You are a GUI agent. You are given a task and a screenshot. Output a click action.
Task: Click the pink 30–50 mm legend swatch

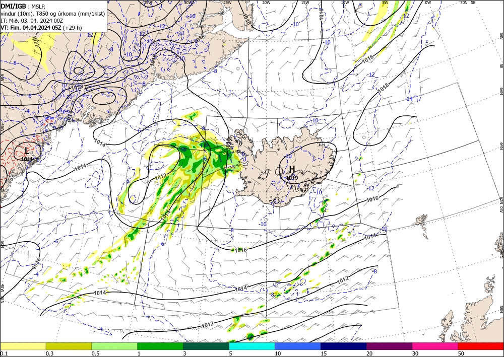[435, 346]
